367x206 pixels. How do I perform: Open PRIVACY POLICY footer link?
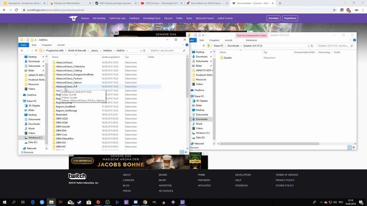tap(285, 180)
